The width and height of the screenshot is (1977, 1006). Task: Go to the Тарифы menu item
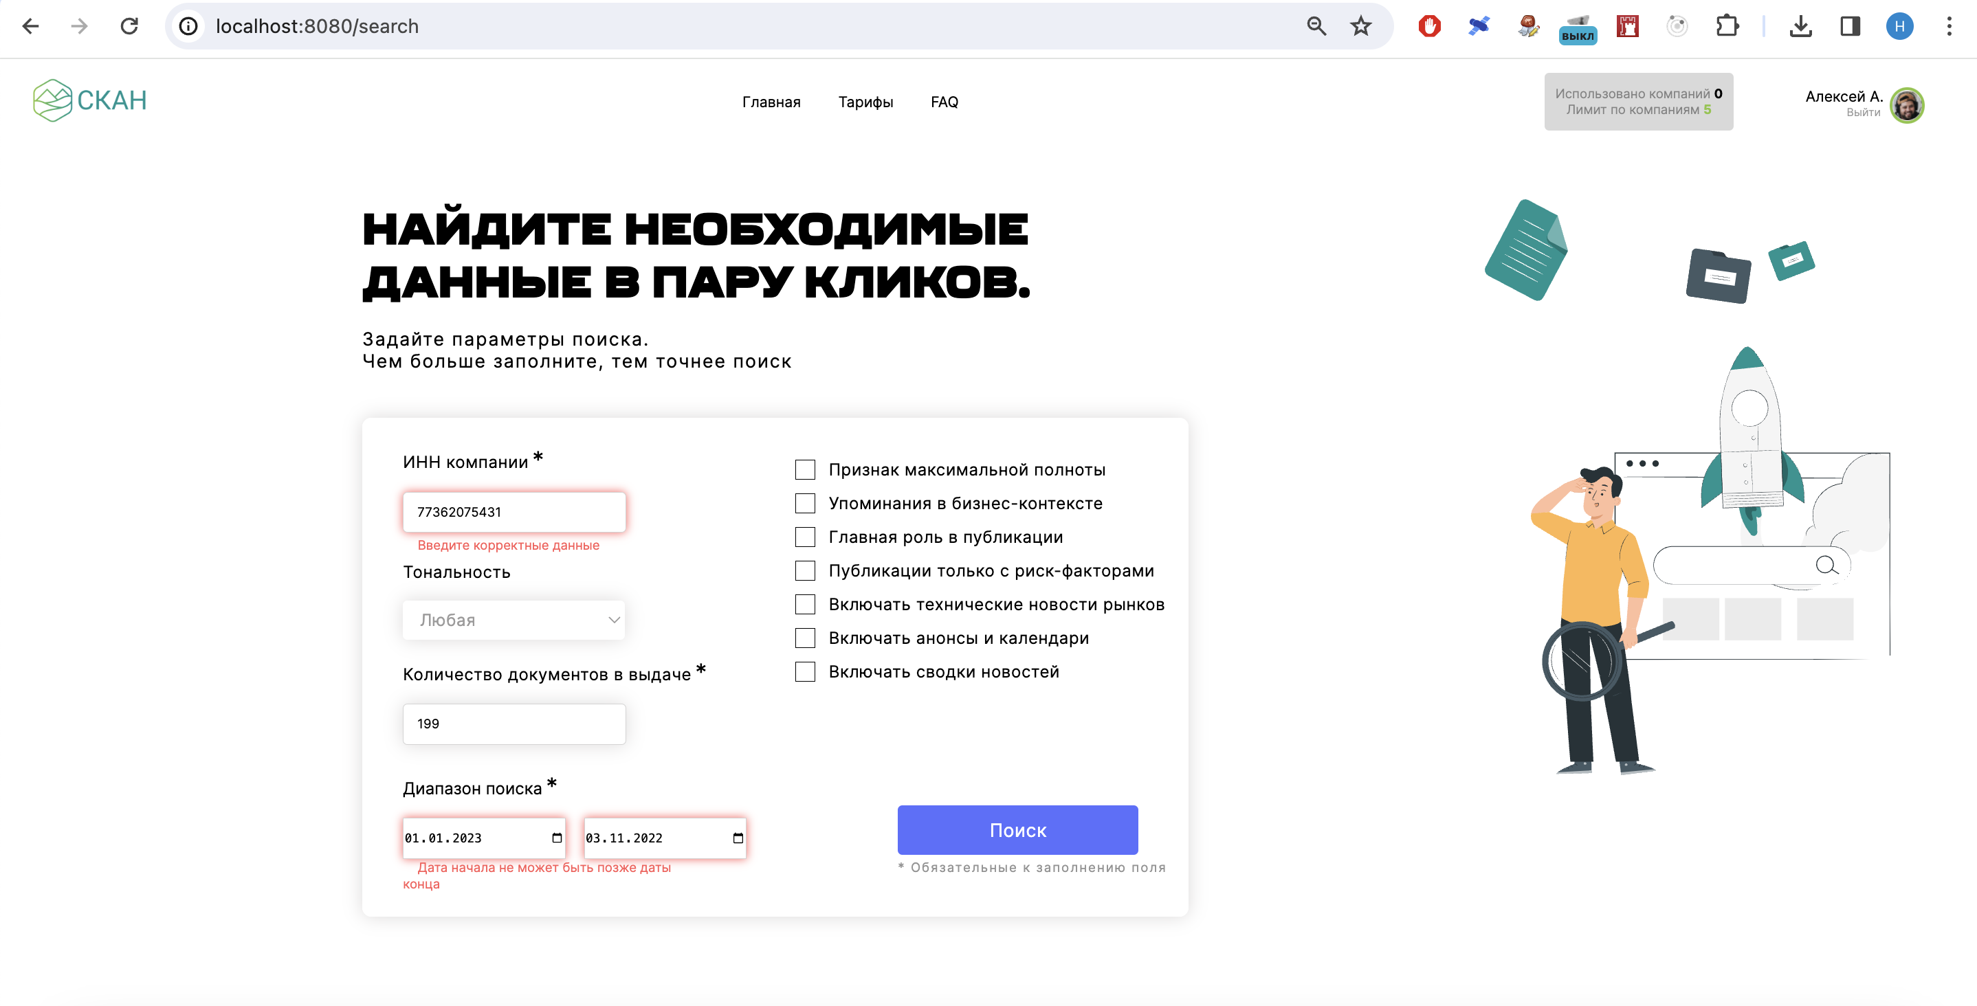(x=865, y=102)
